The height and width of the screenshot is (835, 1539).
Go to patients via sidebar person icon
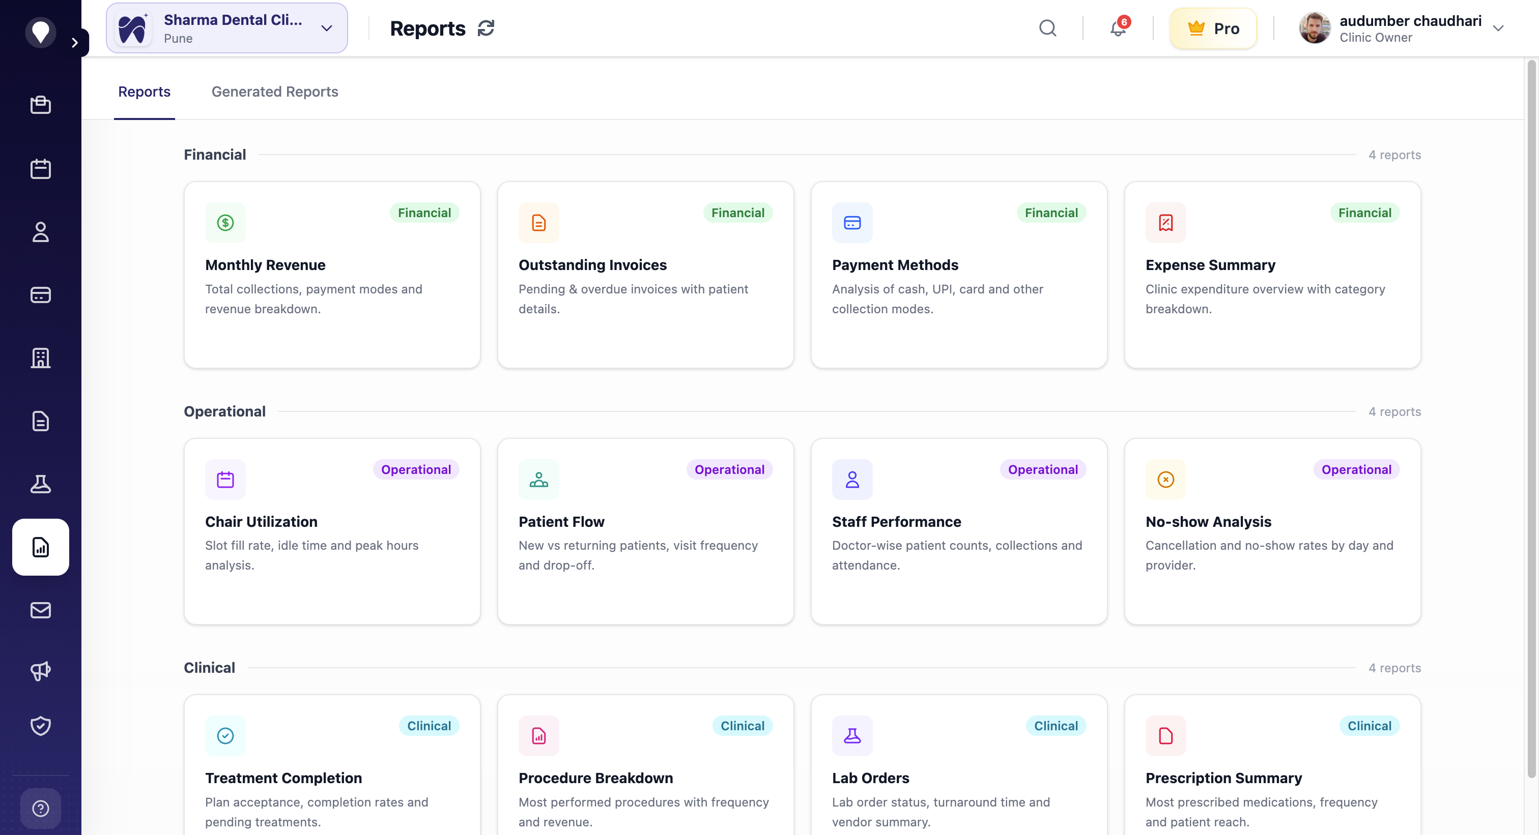pyautogui.click(x=41, y=232)
